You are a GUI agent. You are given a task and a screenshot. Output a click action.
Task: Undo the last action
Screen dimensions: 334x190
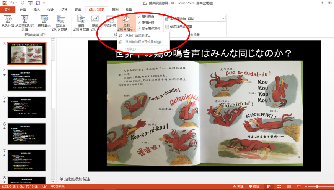pyautogui.click(x=12, y=3)
